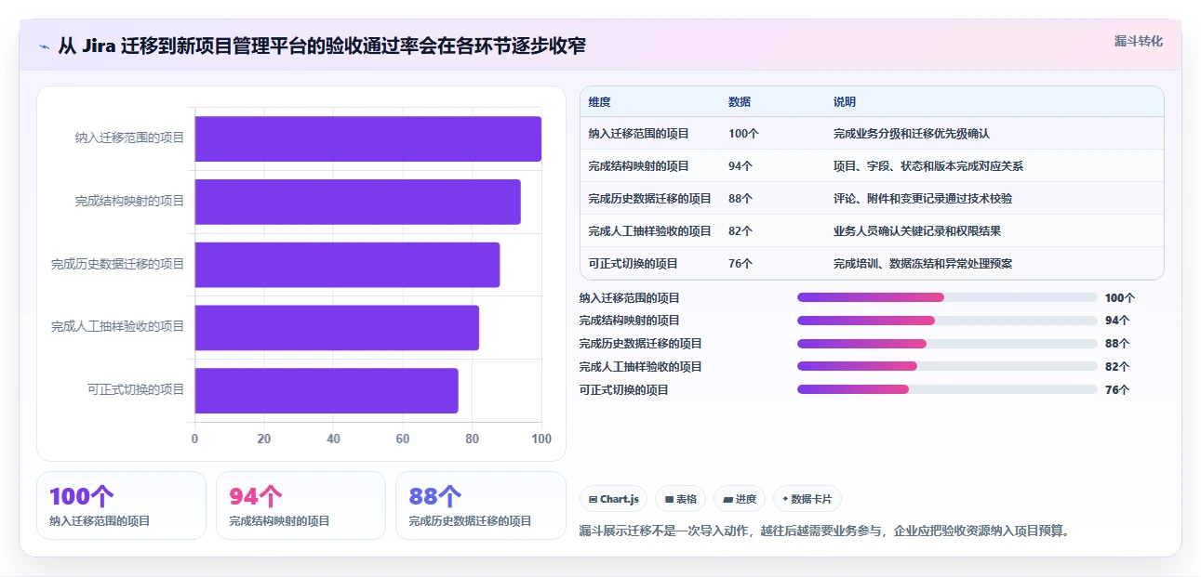This screenshot has height=577, width=1201.
Task: Click the chart bar for 纳入迁移范围的项目
Action: coord(368,138)
